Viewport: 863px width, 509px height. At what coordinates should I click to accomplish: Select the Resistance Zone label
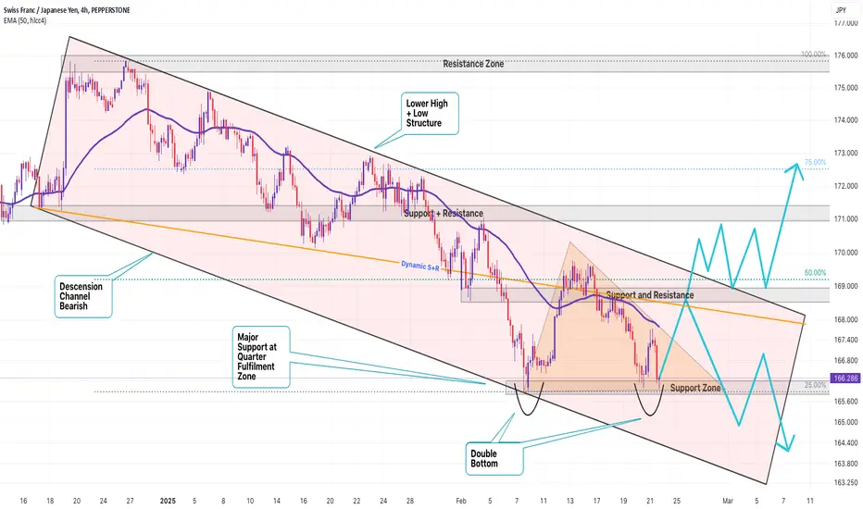pos(473,64)
